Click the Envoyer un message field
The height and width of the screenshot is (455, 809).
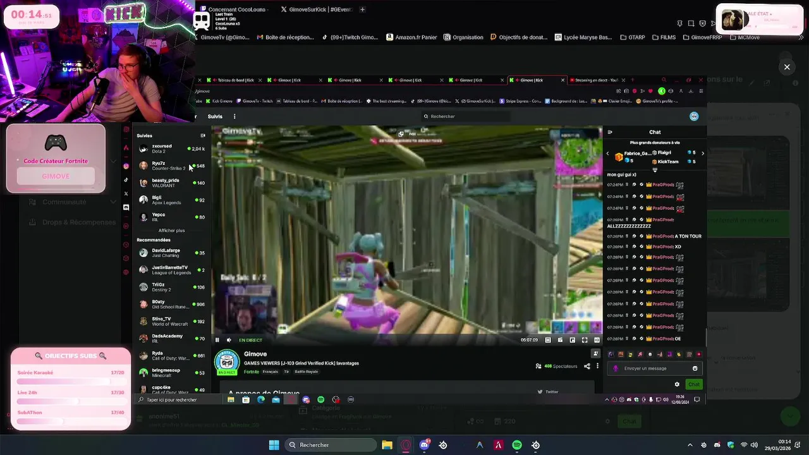pos(655,368)
